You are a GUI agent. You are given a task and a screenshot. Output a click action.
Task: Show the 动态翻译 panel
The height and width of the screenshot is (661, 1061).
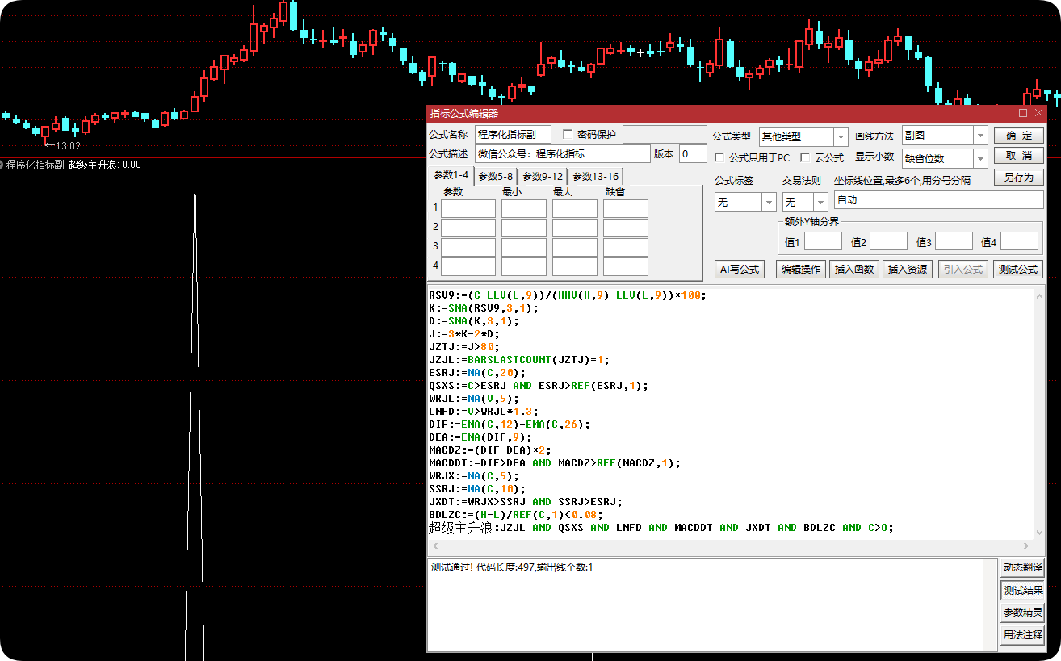1022,568
